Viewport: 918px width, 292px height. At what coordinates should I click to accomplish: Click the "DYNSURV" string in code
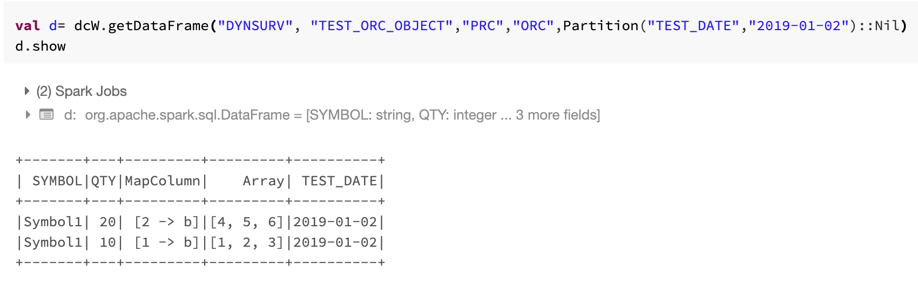[255, 26]
